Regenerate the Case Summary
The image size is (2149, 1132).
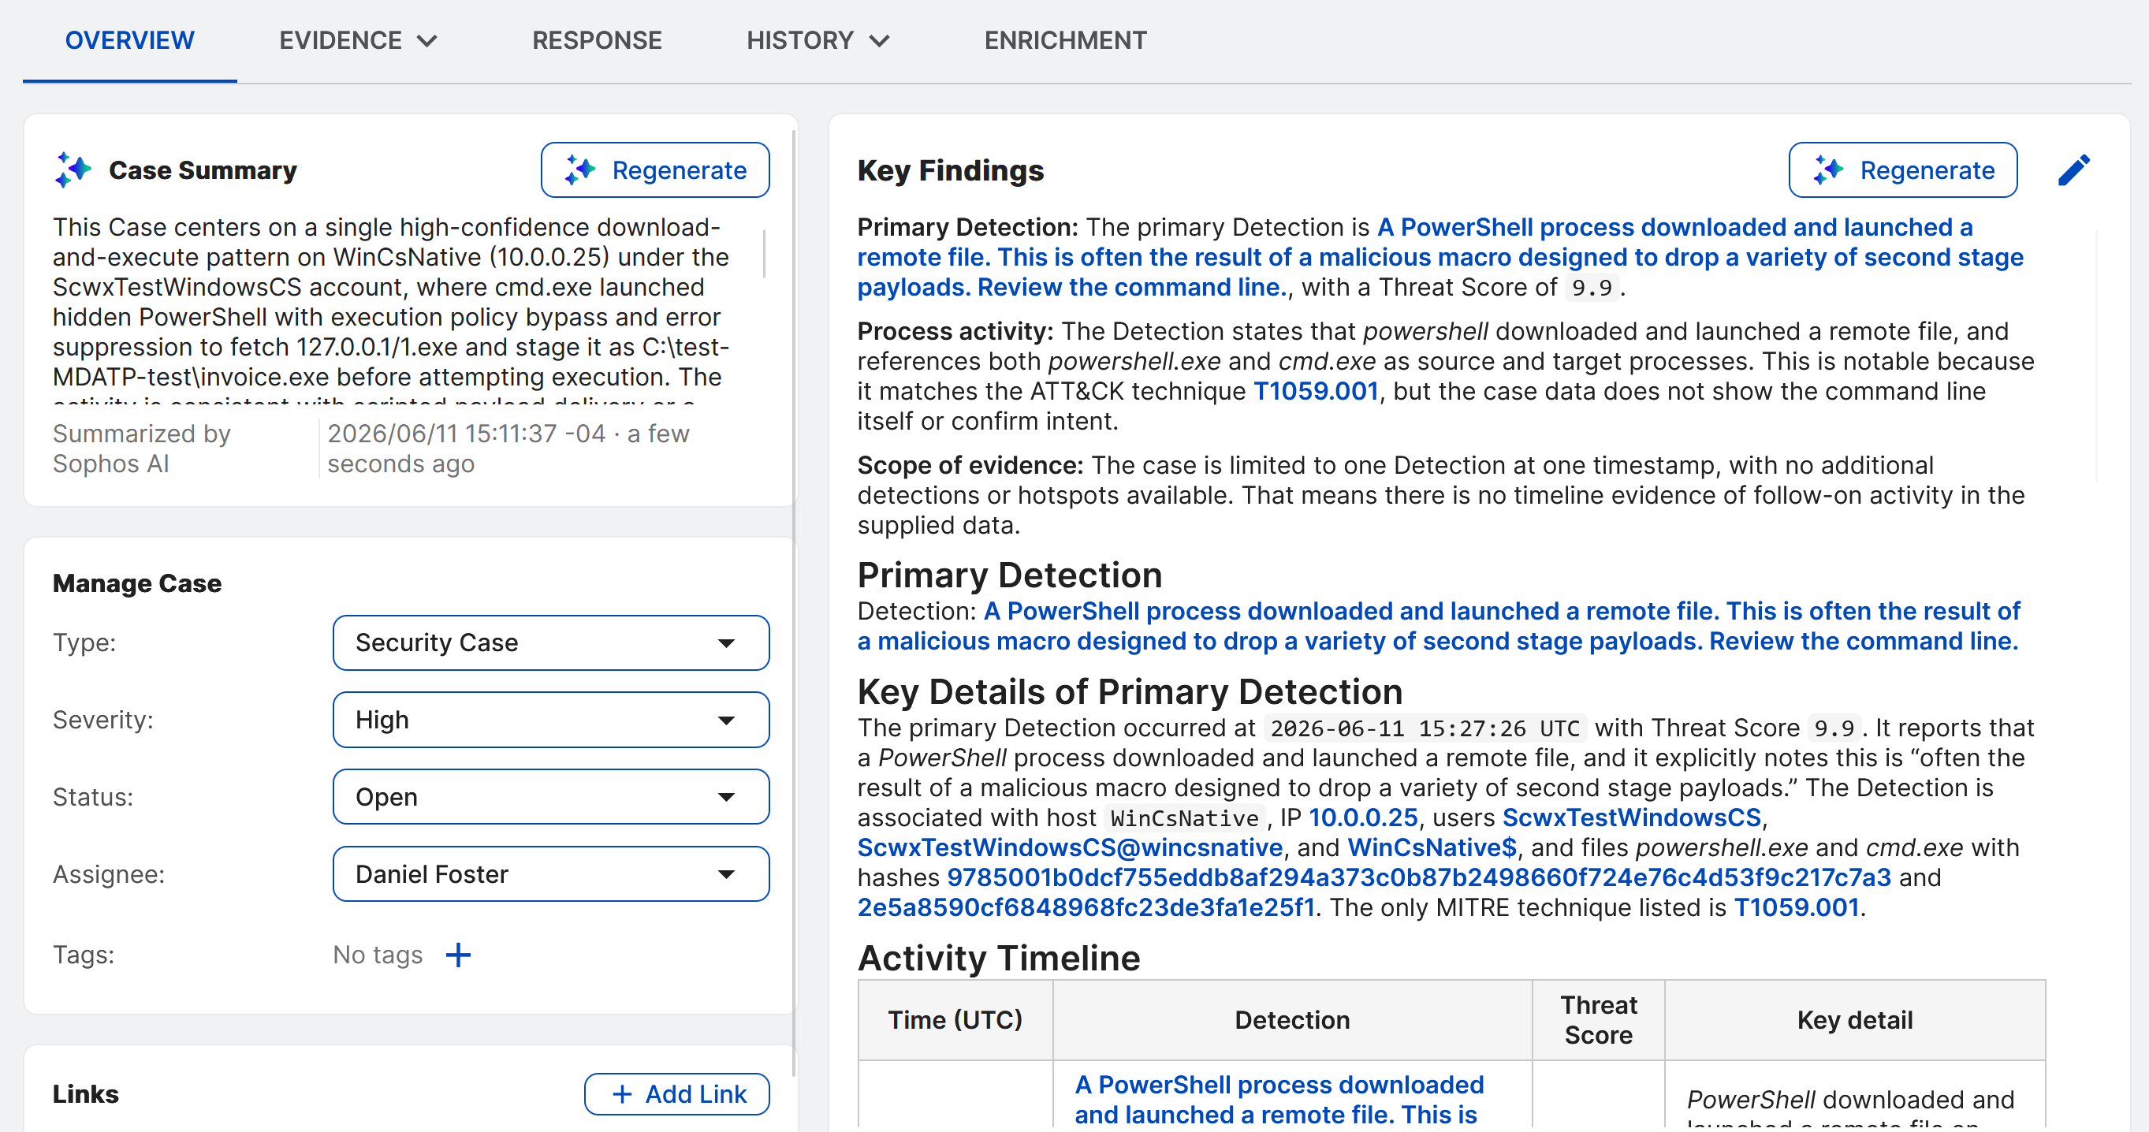tap(655, 169)
